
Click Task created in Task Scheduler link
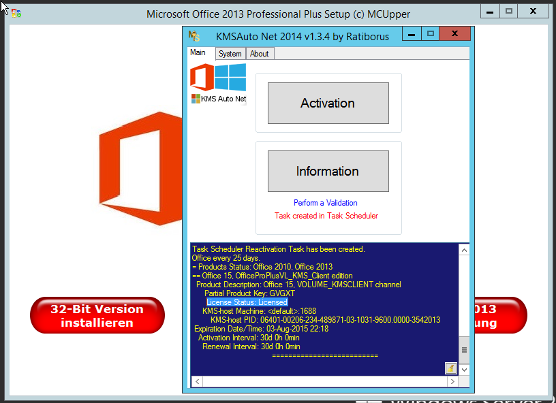[x=326, y=216]
